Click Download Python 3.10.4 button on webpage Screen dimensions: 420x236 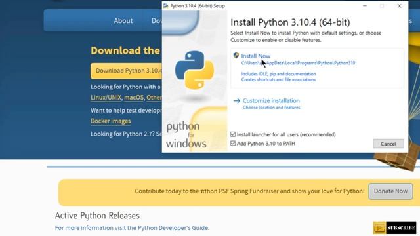(x=127, y=71)
